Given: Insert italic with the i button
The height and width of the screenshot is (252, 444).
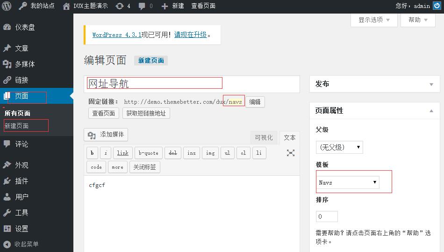Looking at the screenshot, I should pos(106,153).
